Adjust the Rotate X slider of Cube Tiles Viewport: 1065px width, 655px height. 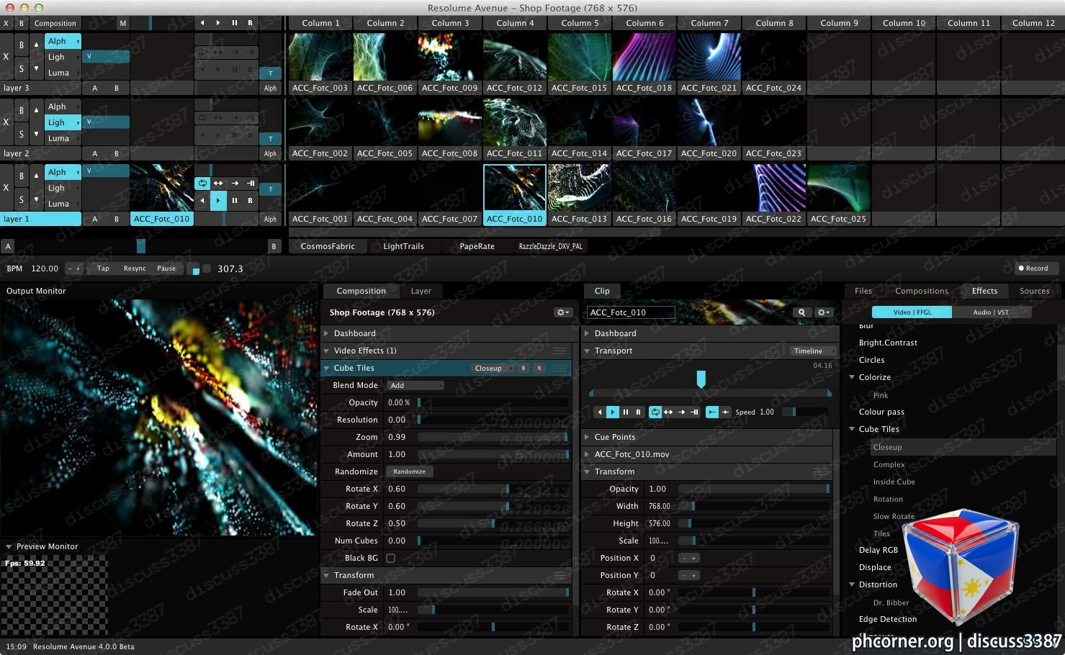[493, 489]
